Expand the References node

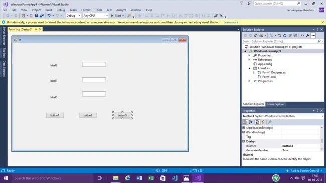[x=249, y=60]
